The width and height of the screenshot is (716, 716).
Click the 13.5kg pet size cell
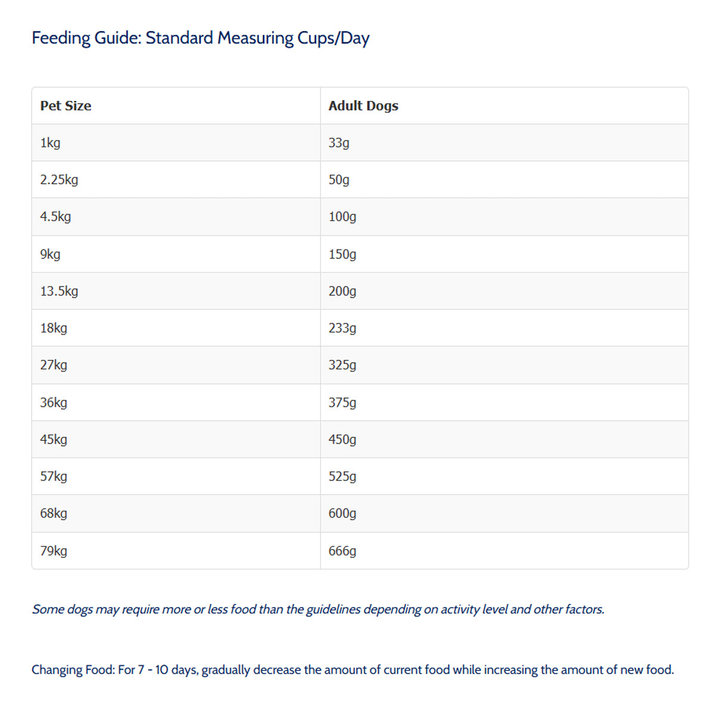coord(59,292)
